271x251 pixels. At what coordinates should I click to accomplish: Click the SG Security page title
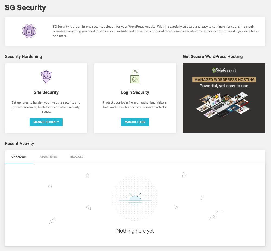pos(25,8)
